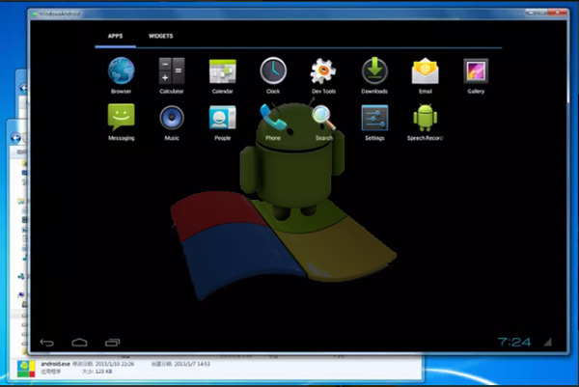Click the 7:24 clock in status bar
This screenshot has width=579, height=387.
click(514, 342)
